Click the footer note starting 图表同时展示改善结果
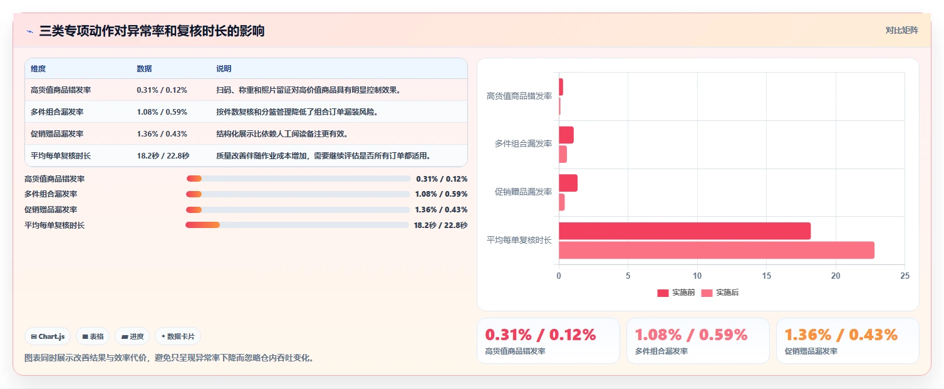 click(169, 358)
